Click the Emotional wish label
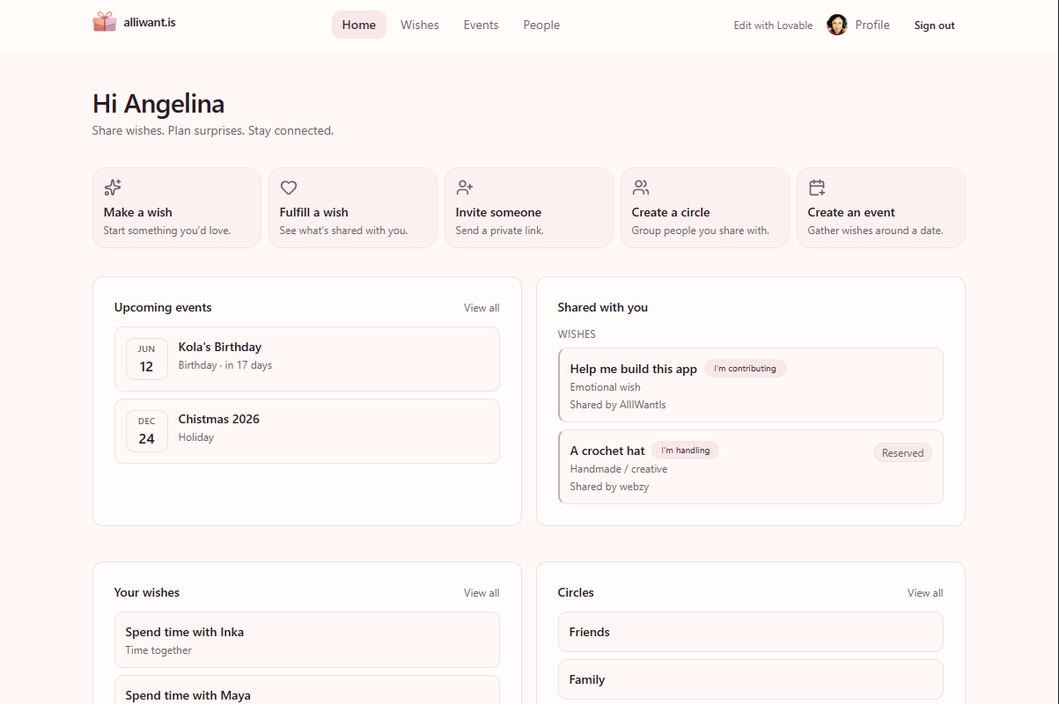The image size is (1059, 704). (606, 387)
